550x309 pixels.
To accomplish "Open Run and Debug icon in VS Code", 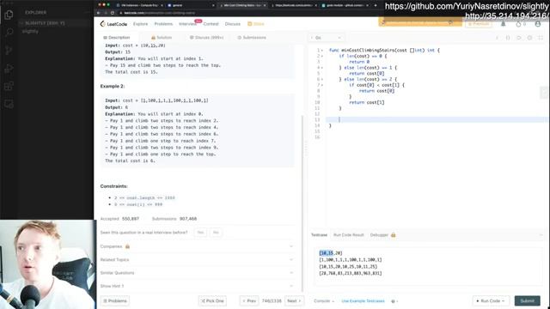I will [x=9, y=69].
